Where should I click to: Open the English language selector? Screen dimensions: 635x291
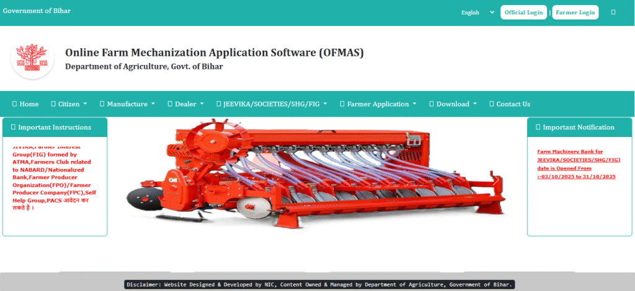[x=477, y=12]
